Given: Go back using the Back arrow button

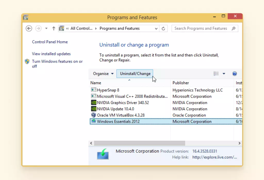Looking at the screenshot, I should click(x=29, y=28).
